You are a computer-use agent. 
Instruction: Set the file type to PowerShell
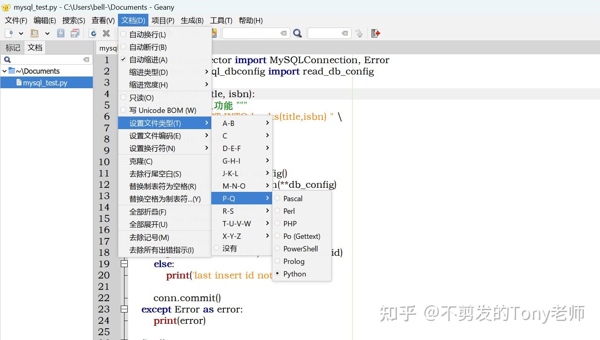click(302, 249)
